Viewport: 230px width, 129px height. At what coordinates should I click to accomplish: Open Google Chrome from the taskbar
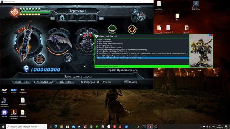pyautogui.click(x=91, y=126)
